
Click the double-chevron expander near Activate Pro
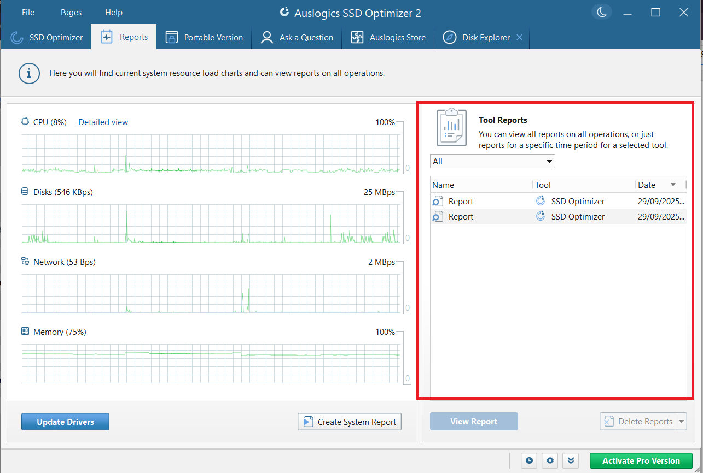point(570,460)
